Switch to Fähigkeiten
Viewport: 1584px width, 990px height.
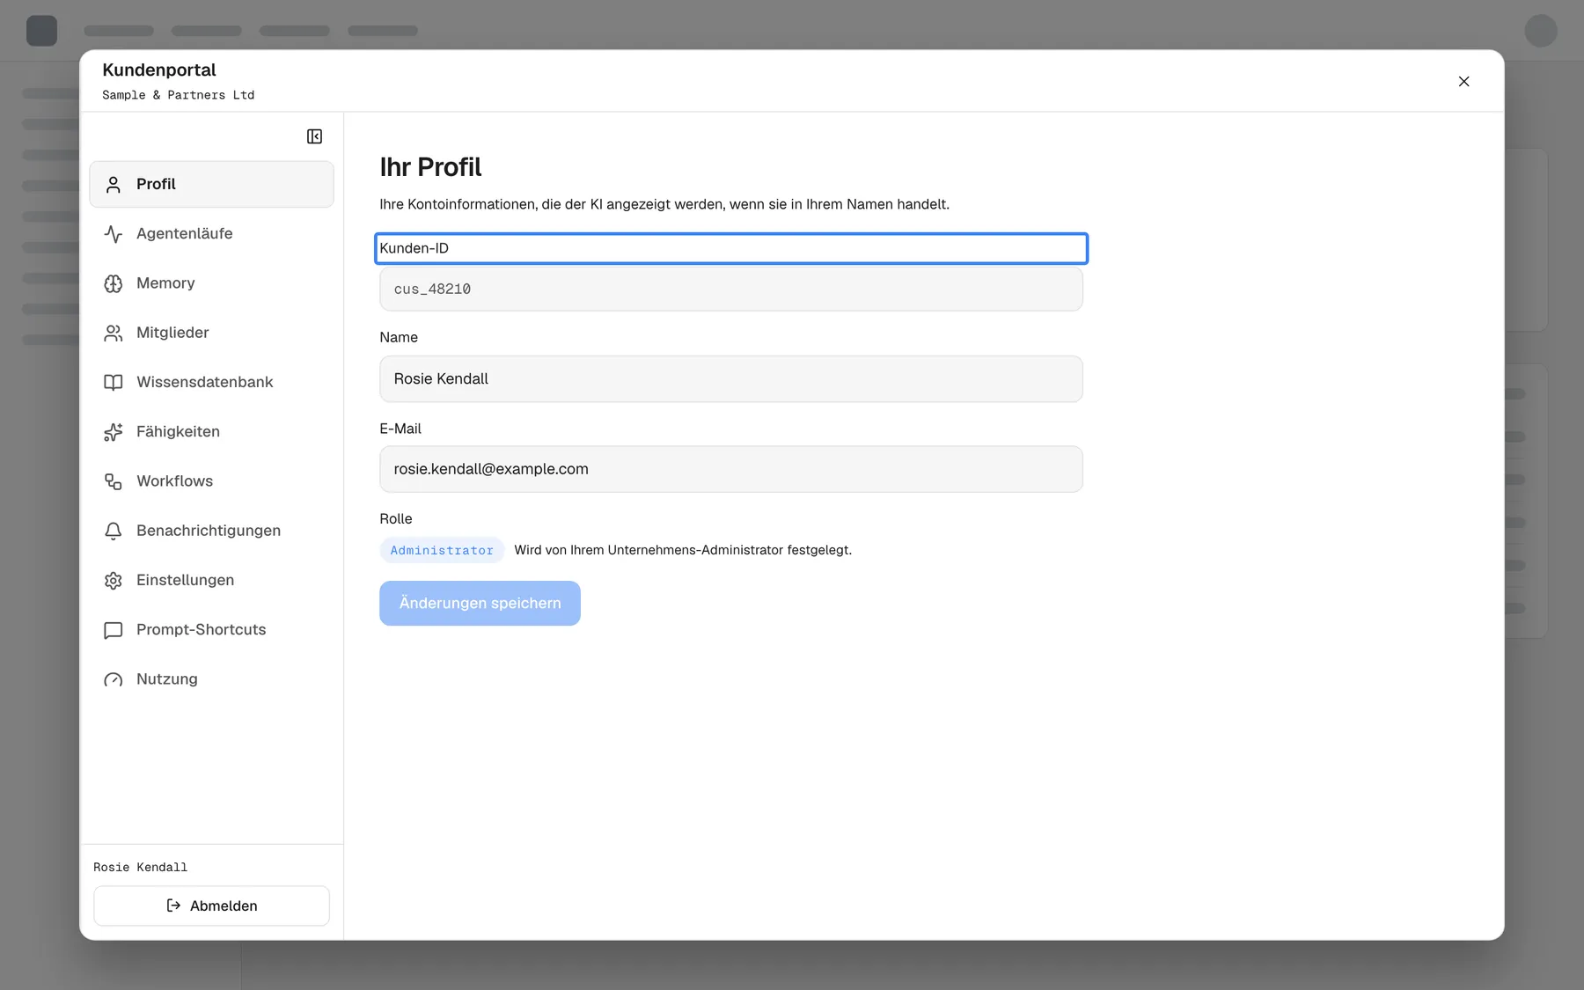tap(211, 431)
